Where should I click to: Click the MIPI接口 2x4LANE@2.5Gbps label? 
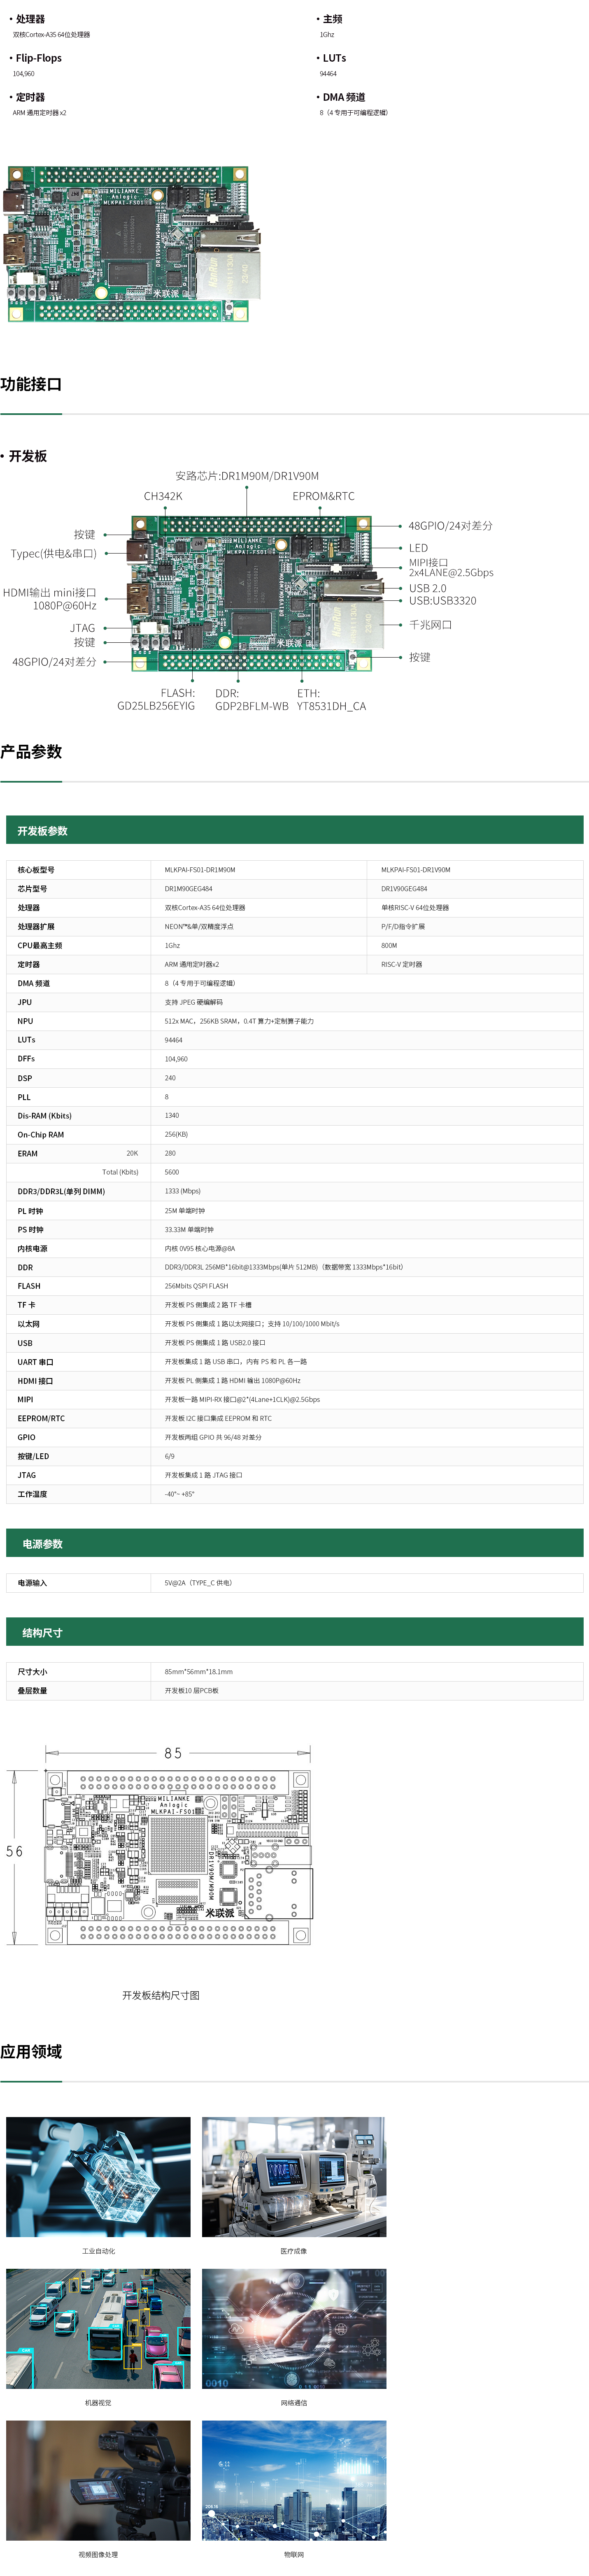click(451, 568)
